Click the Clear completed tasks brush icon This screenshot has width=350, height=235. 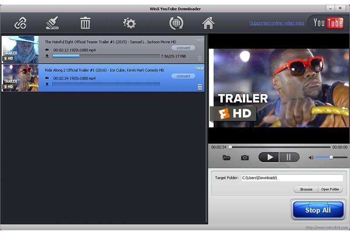click(52, 23)
